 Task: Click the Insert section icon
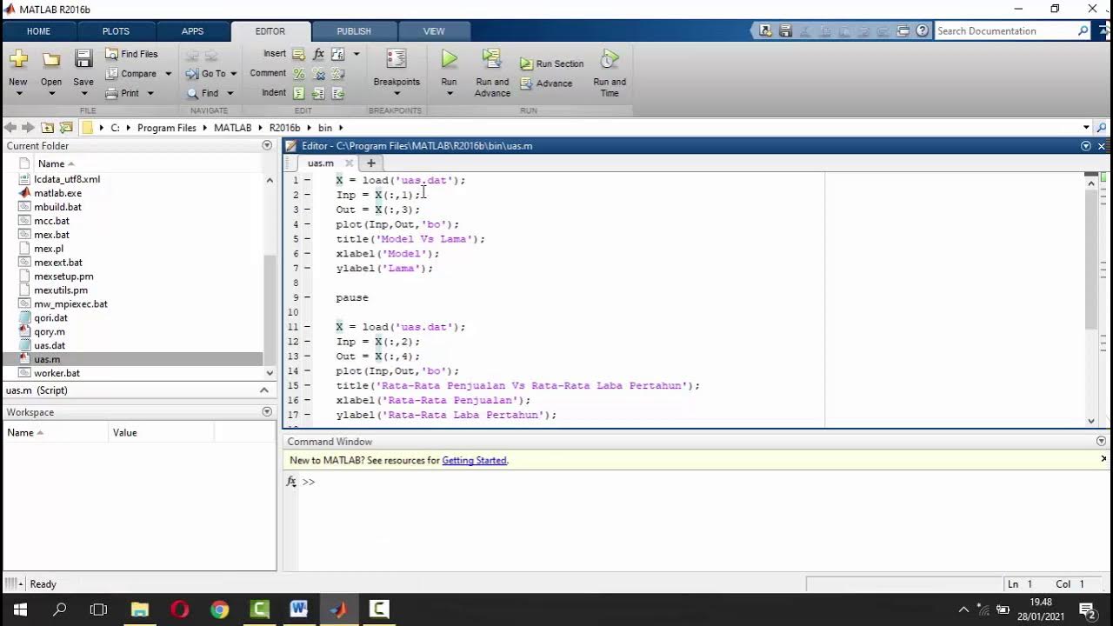point(299,54)
